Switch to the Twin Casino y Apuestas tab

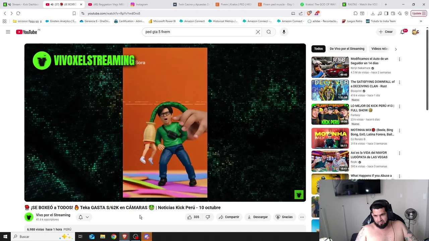click(191, 4)
